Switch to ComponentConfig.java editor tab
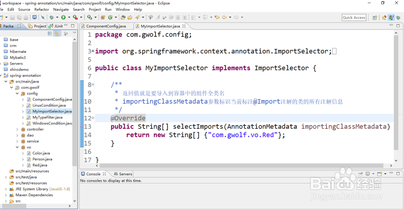Screen dimensions: 404x210 (103, 26)
